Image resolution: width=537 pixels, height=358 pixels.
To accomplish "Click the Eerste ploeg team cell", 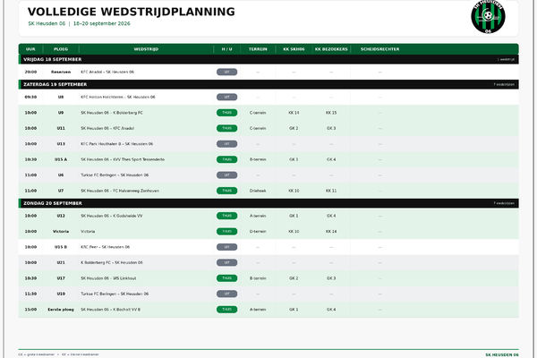I will coord(61,310).
